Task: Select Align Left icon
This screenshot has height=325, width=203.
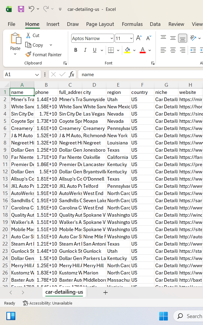Action: (163, 50)
